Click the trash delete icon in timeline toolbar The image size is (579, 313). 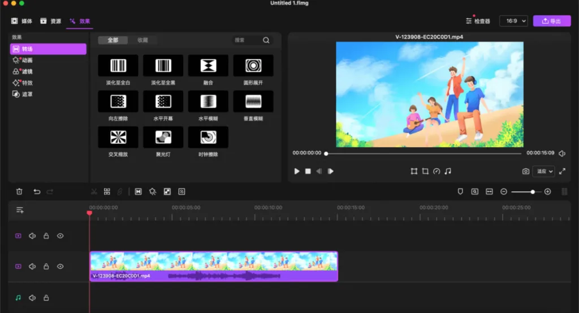pyautogui.click(x=19, y=192)
